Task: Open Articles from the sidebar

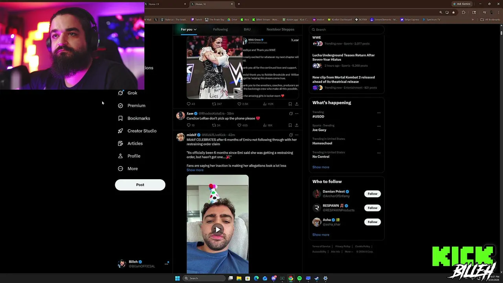Action: [x=130, y=143]
